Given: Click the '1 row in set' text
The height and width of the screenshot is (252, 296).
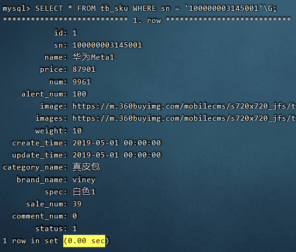Looking at the screenshot, I should [30, 241].
